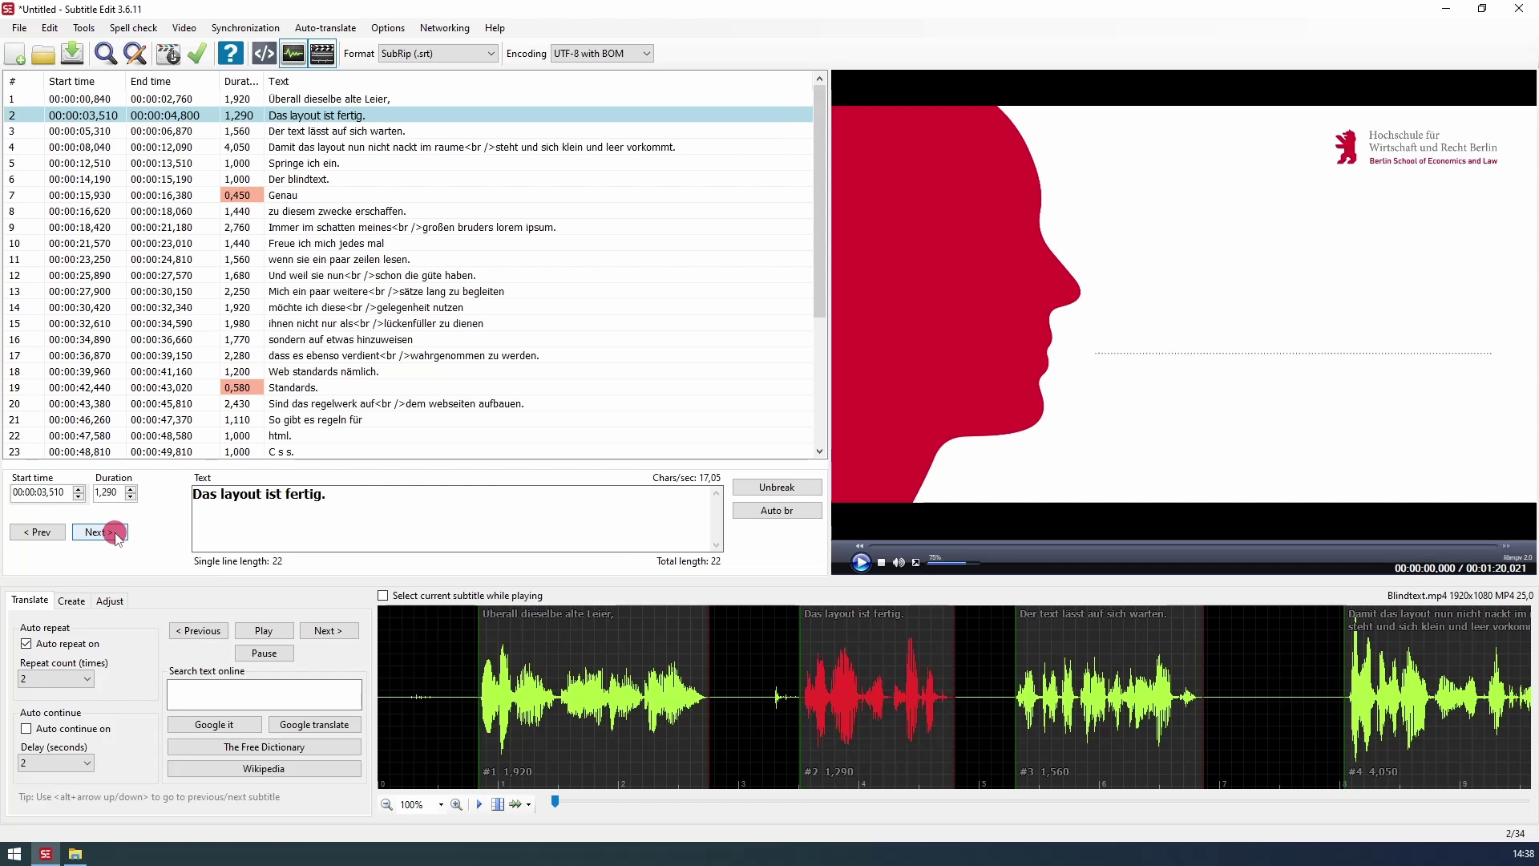
Task: Open the Format SubRip dropdown
Action: click(438, 54)
